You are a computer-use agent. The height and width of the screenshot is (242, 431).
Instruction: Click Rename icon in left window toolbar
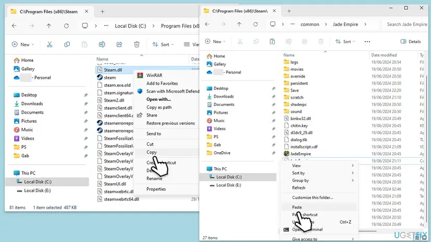102,44
